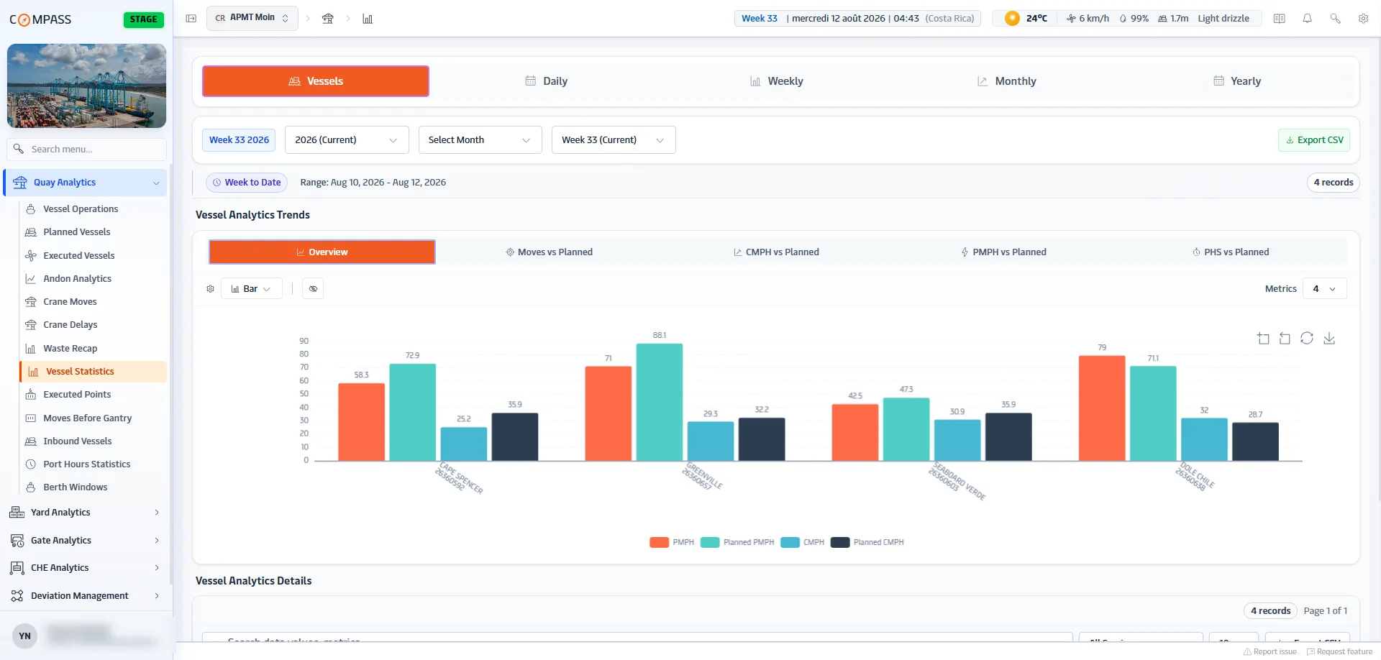
Task: Download the chart as image
Action: pos(1329,338)
